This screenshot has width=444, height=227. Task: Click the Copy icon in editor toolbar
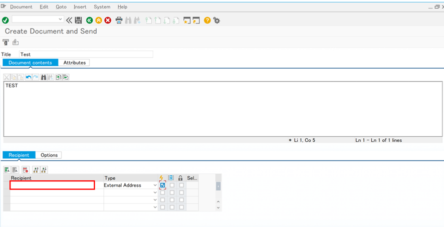pos(14,77)
